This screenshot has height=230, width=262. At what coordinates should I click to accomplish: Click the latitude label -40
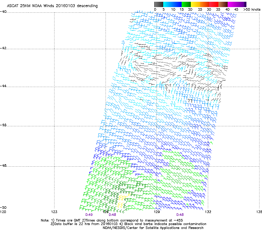pyautogui.click(x=3, y=12)
